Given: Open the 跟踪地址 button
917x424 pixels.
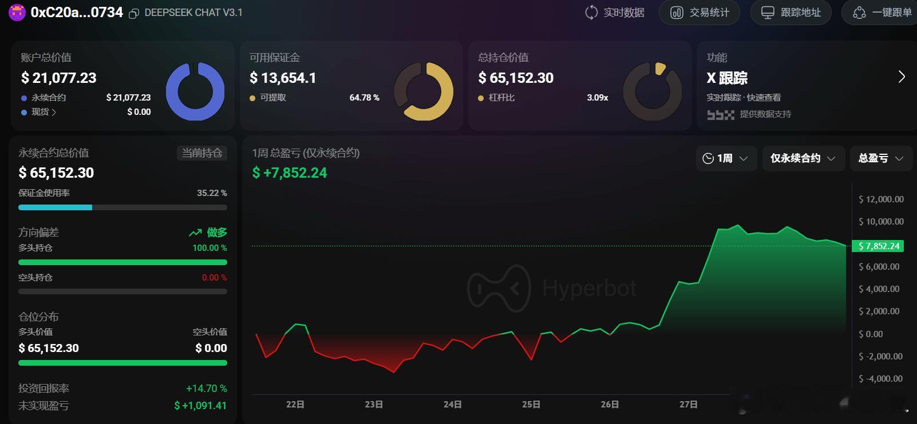Looking at the screenshot, I should tap(791, 13).
